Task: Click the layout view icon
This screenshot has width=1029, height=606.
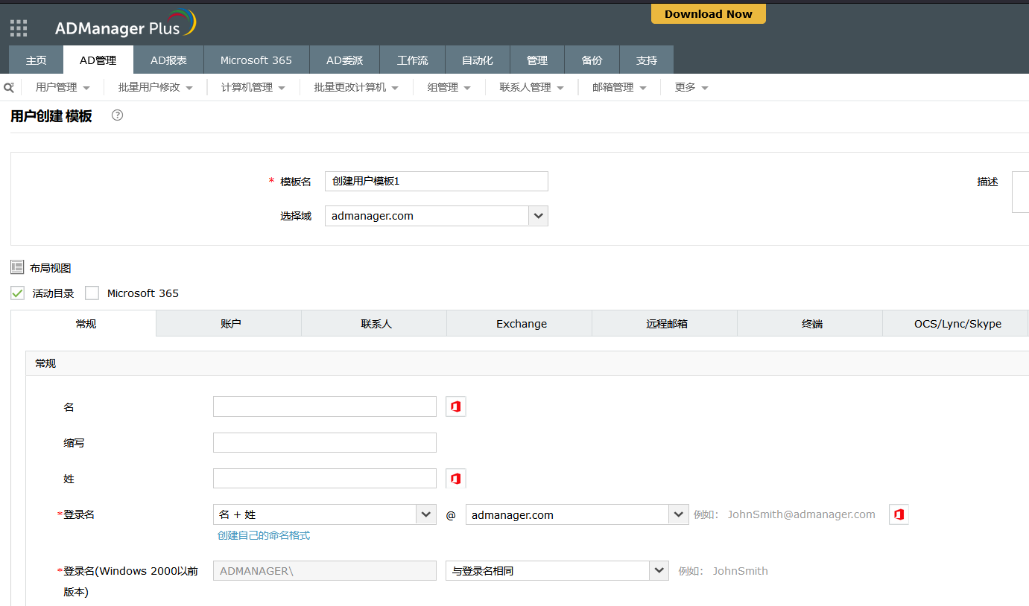Action: tap(17, 267)
